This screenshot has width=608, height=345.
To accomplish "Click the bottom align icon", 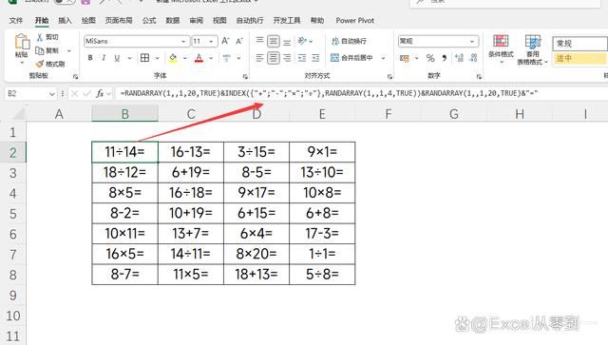I will [287, 41].
